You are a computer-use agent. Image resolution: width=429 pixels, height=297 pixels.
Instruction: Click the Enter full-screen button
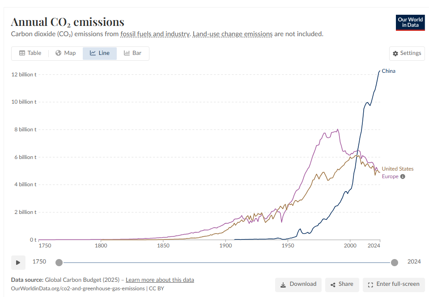[x=393, y=284]
